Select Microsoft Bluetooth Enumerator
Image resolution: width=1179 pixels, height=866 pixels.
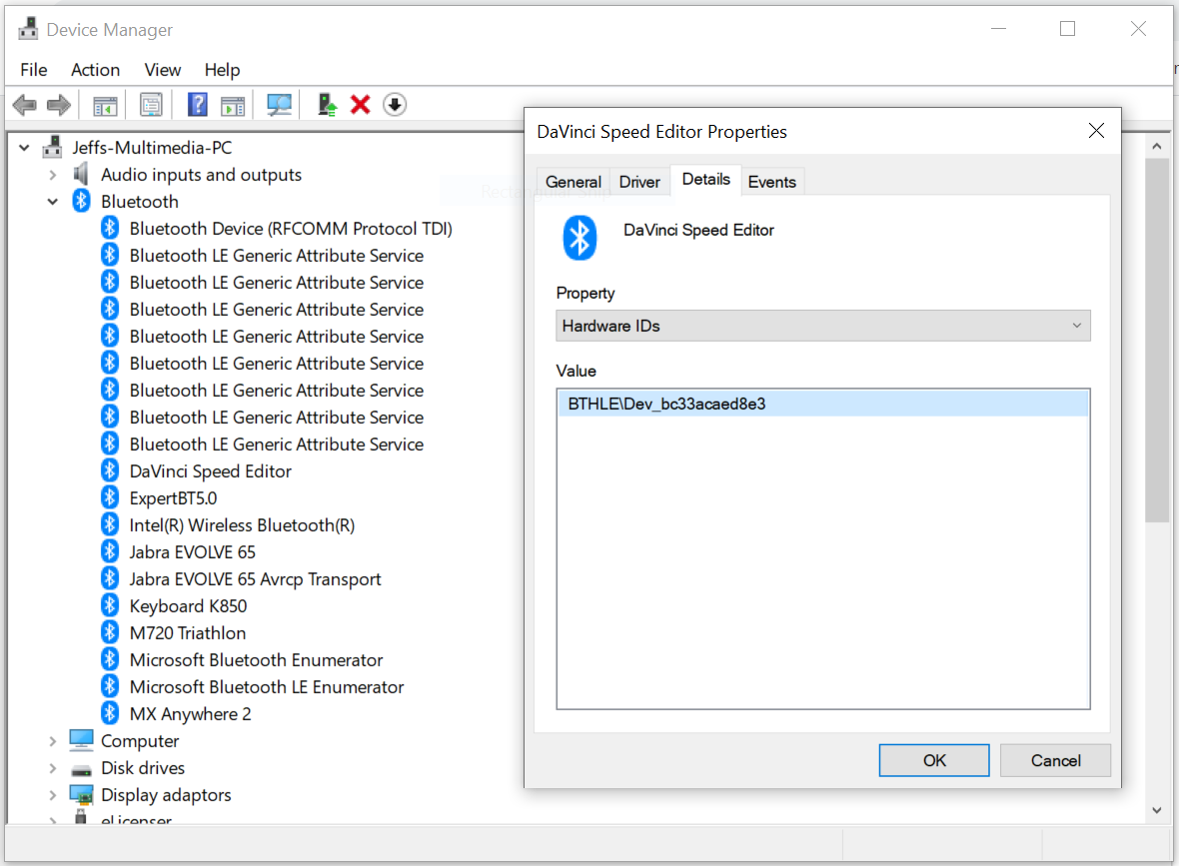257,660
